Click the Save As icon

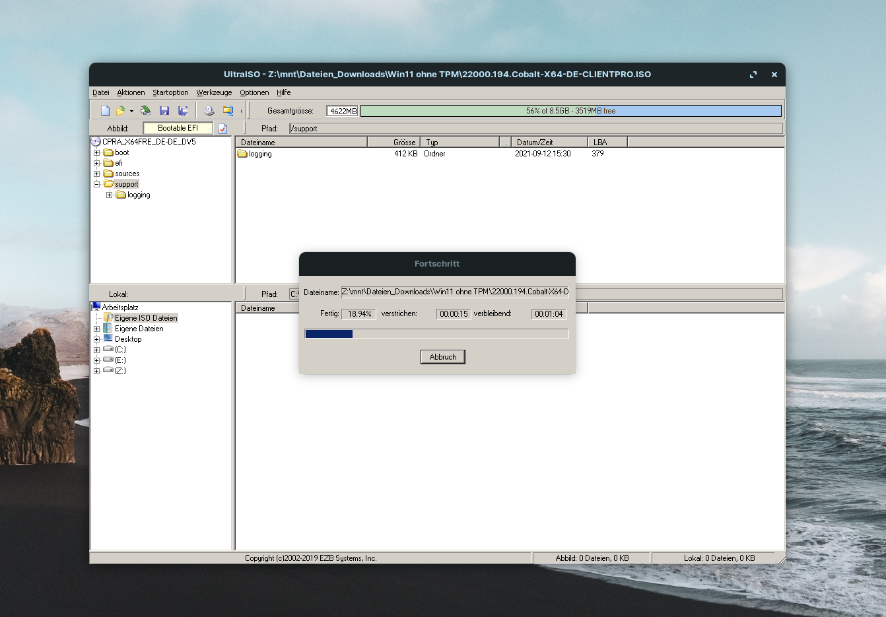point(183,111)
